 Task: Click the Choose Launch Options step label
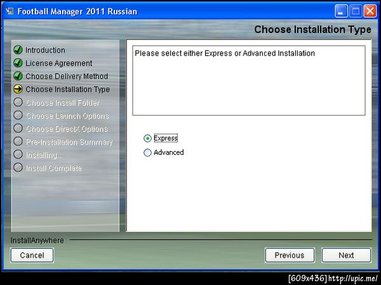click(67, 116)
